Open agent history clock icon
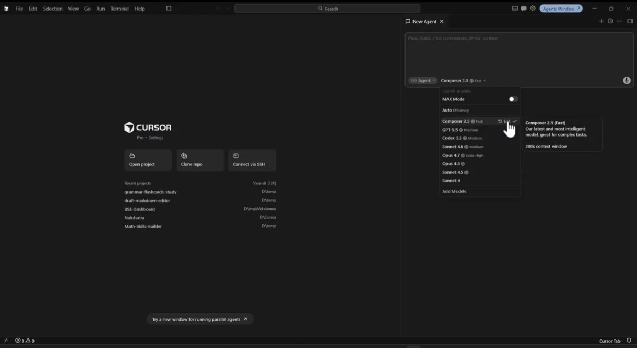The image size is (637, 348). point(610,21)
